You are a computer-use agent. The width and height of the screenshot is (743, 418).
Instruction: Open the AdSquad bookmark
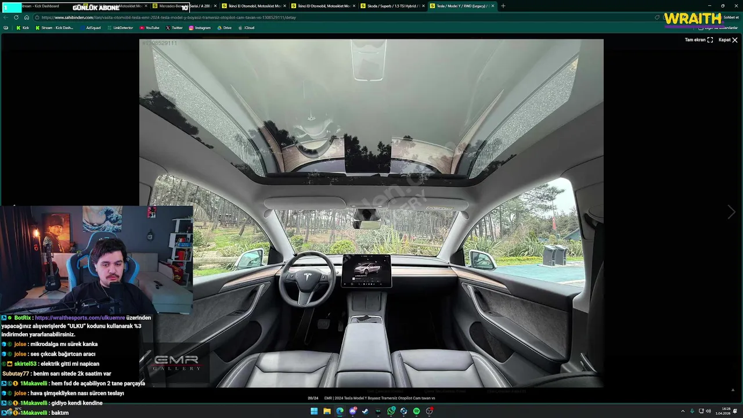coord(90,28)
